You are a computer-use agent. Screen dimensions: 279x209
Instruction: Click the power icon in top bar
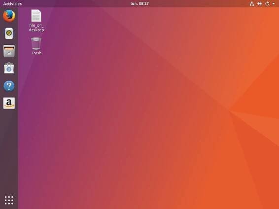pyautogui.click(x=267, y=3)
